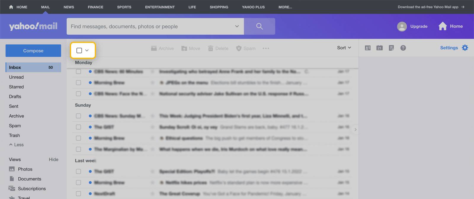
Task: Check the Sunday Morning Brew email
Action: [79, 138]
